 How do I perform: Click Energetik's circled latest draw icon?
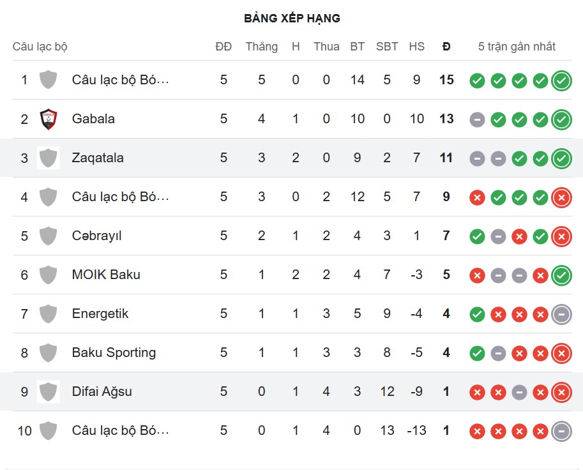click(561, 314)
